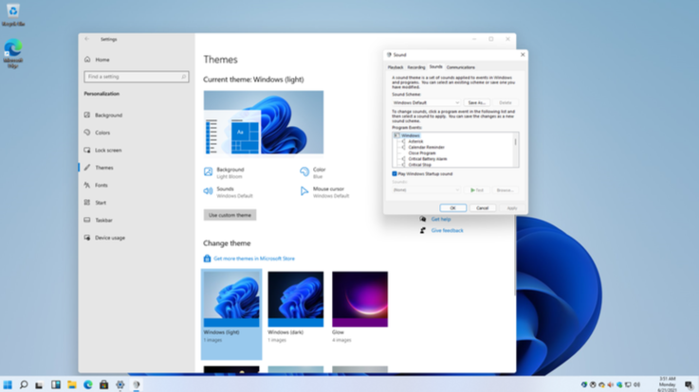Viewport: 699px width, 392px height.
Task: Toggle Play Windows Startup sound checkbox
Action: 395,174
